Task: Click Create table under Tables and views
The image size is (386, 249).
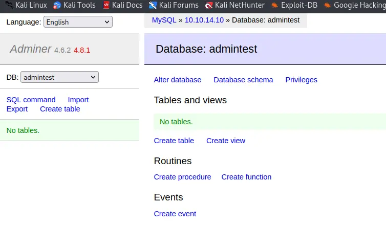Action: 174,141
